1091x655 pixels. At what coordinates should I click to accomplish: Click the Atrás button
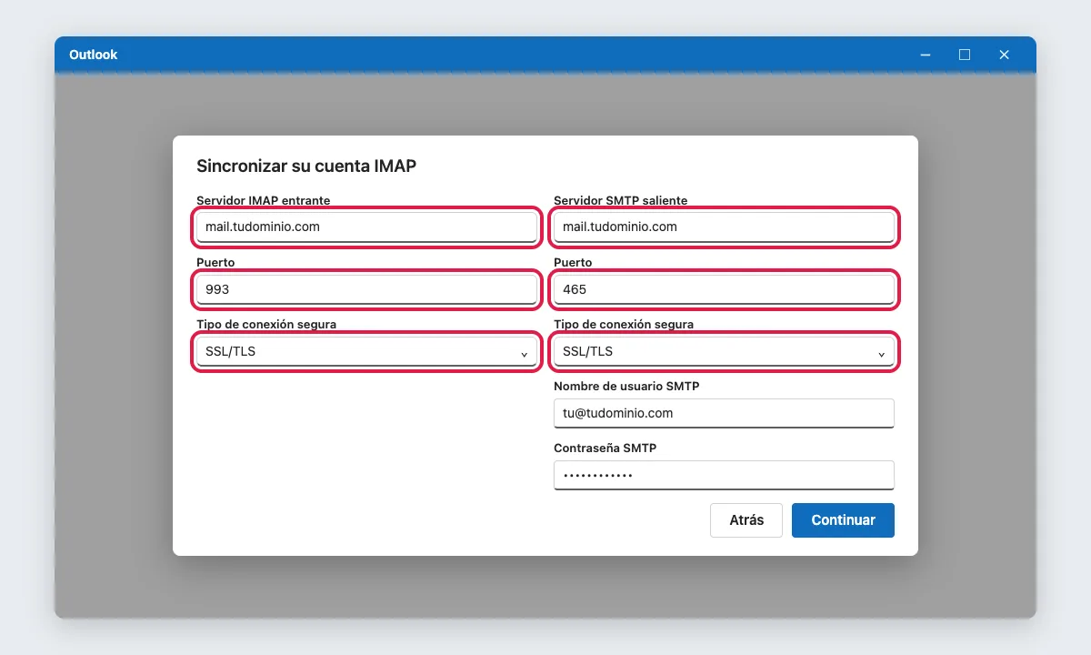coord(746,520)
